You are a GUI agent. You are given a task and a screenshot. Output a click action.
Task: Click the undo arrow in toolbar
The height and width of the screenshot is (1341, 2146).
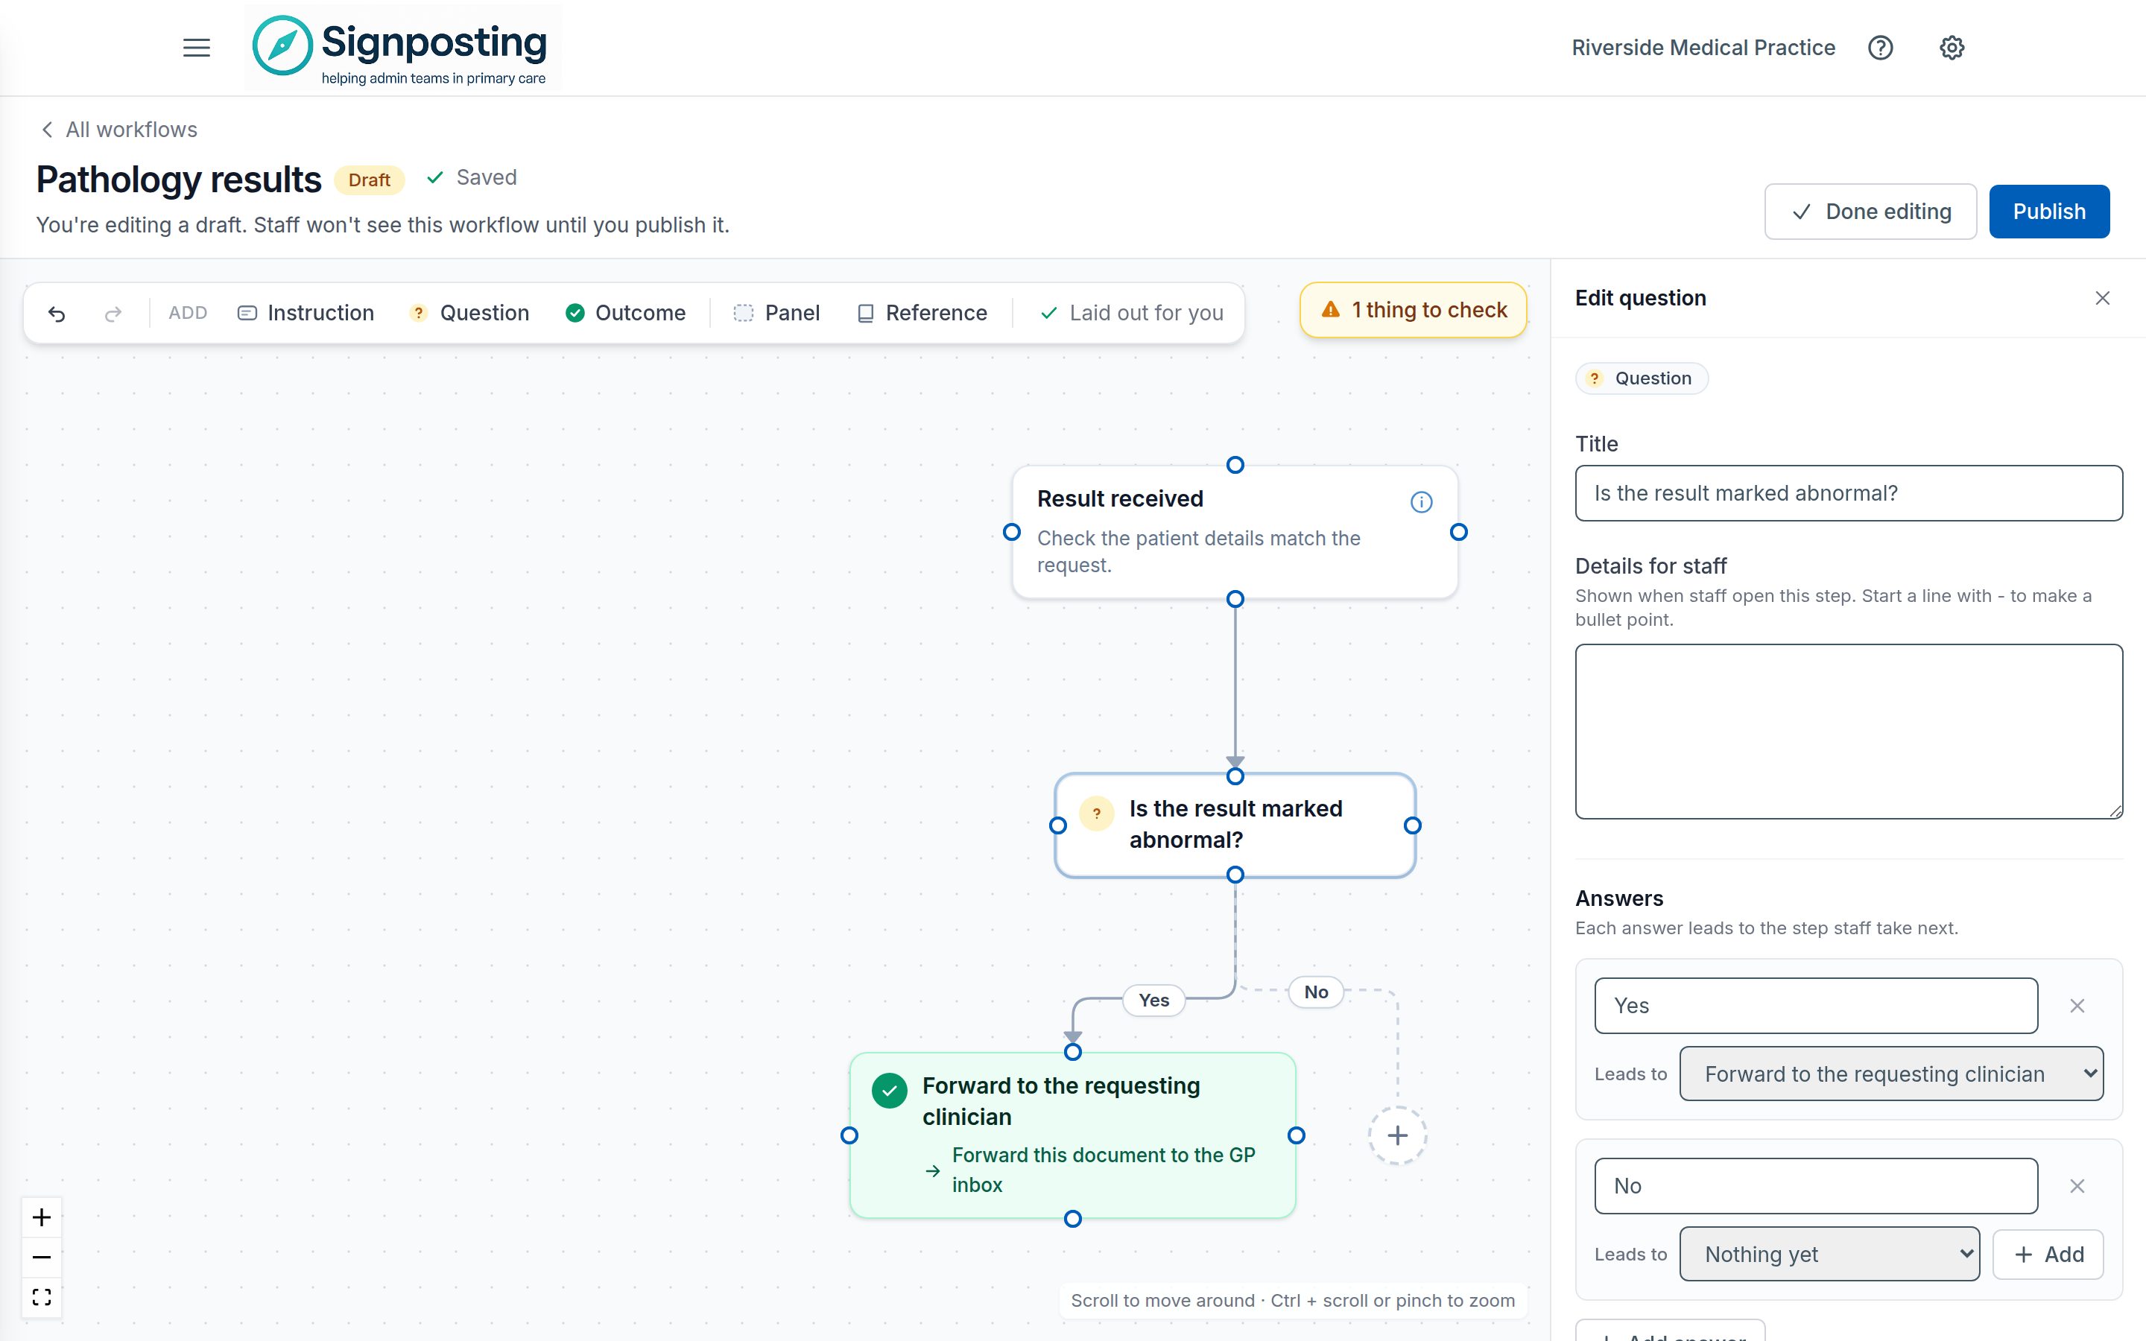57,313
